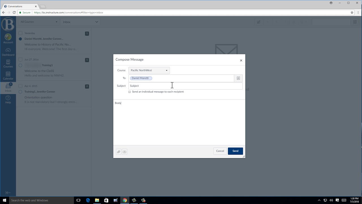362x204 pixels.
Task: Select the Daniel Moretti conversation checkbox
Action: coord(20,33)
